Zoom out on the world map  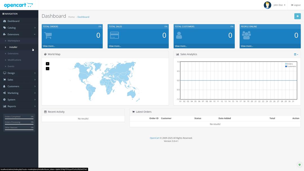[48, 69]
